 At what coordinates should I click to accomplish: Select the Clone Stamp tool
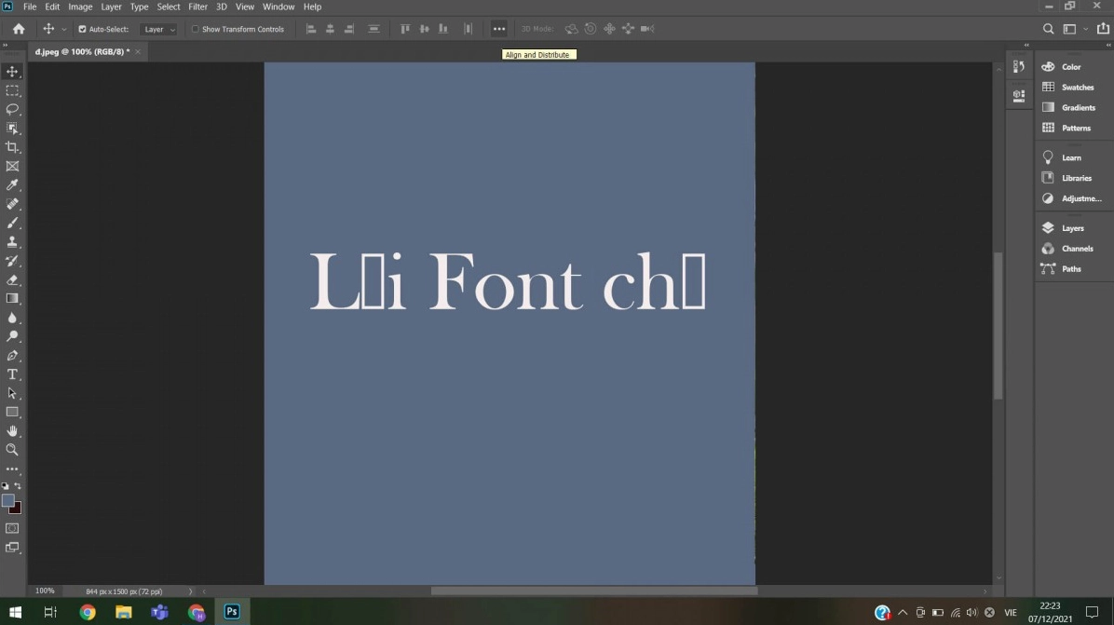coord(12,242)
